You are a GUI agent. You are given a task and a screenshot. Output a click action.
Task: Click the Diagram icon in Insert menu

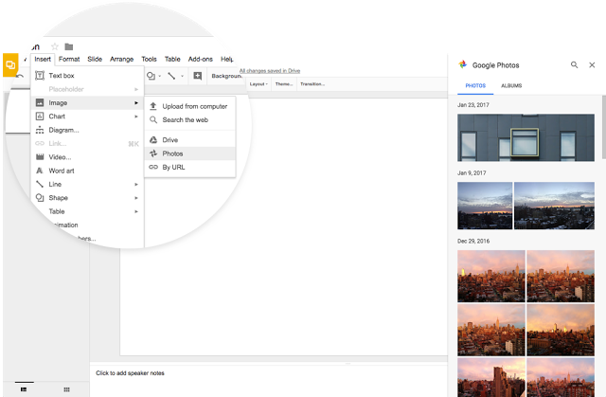[x=40, y=130]
